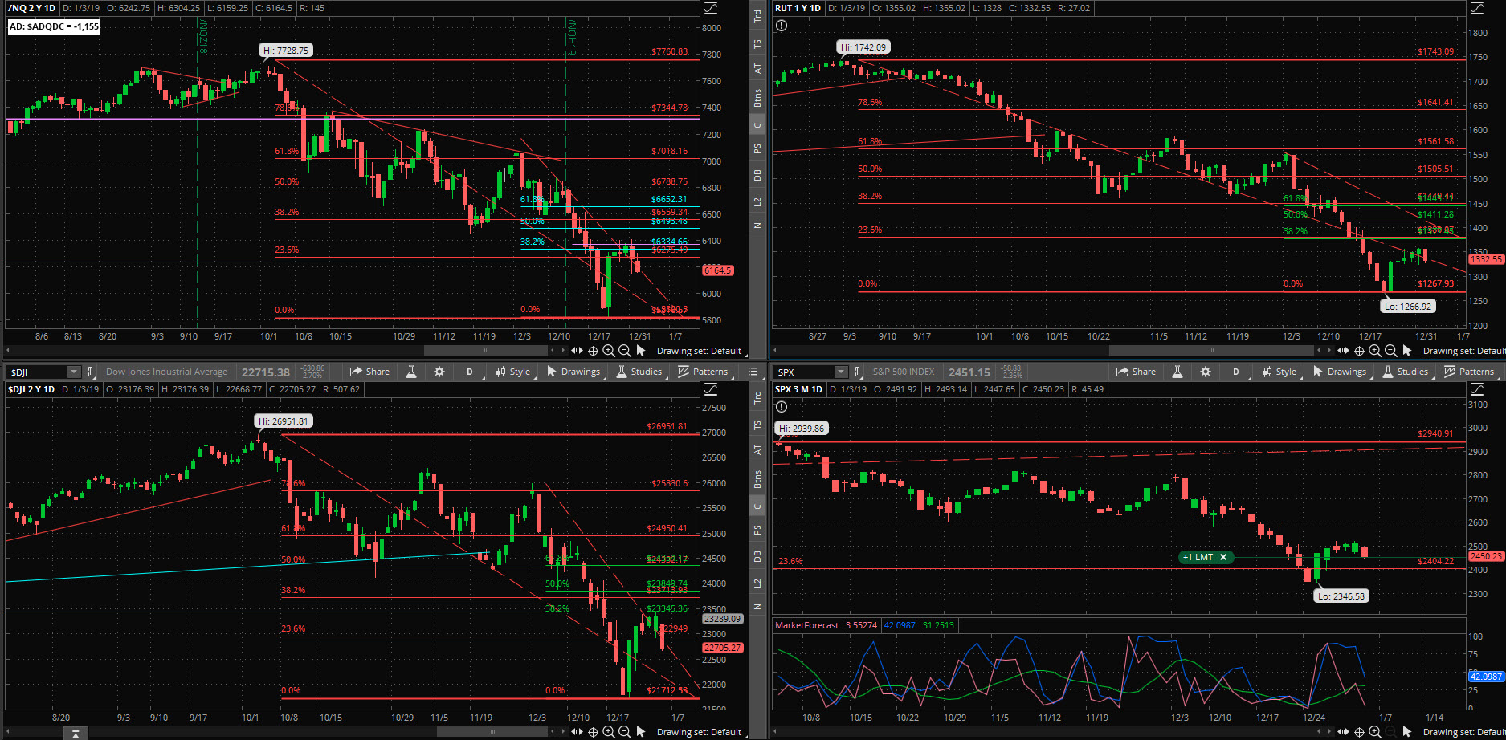Select the pointer drawing tool on the SPX chart

pyautogui.click(x=1406, y=732)
